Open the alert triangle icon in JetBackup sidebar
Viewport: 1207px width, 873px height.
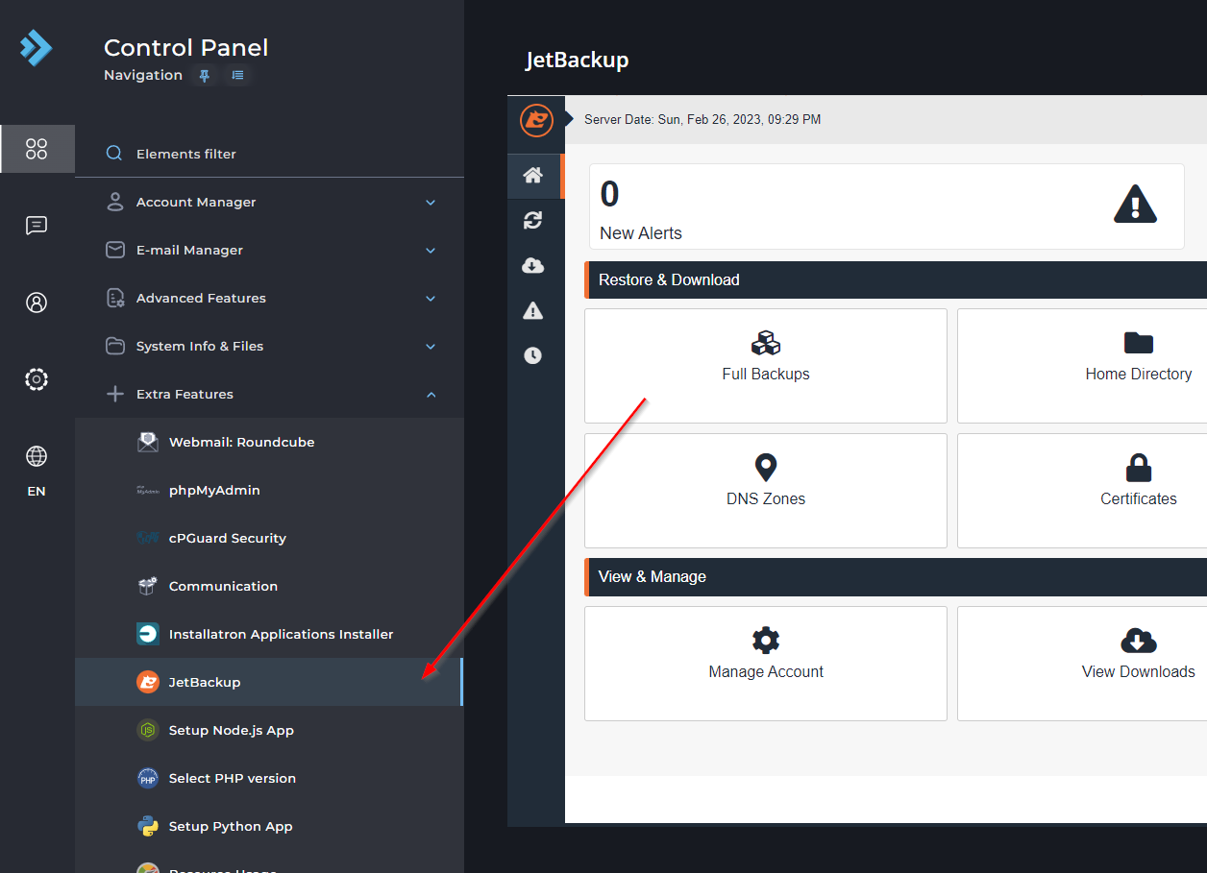coord(532,310)
